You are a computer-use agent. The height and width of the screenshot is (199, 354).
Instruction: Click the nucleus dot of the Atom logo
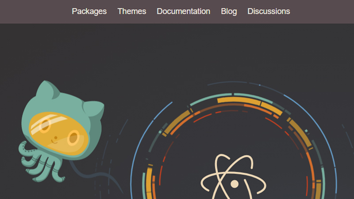(x=235, y=184)
